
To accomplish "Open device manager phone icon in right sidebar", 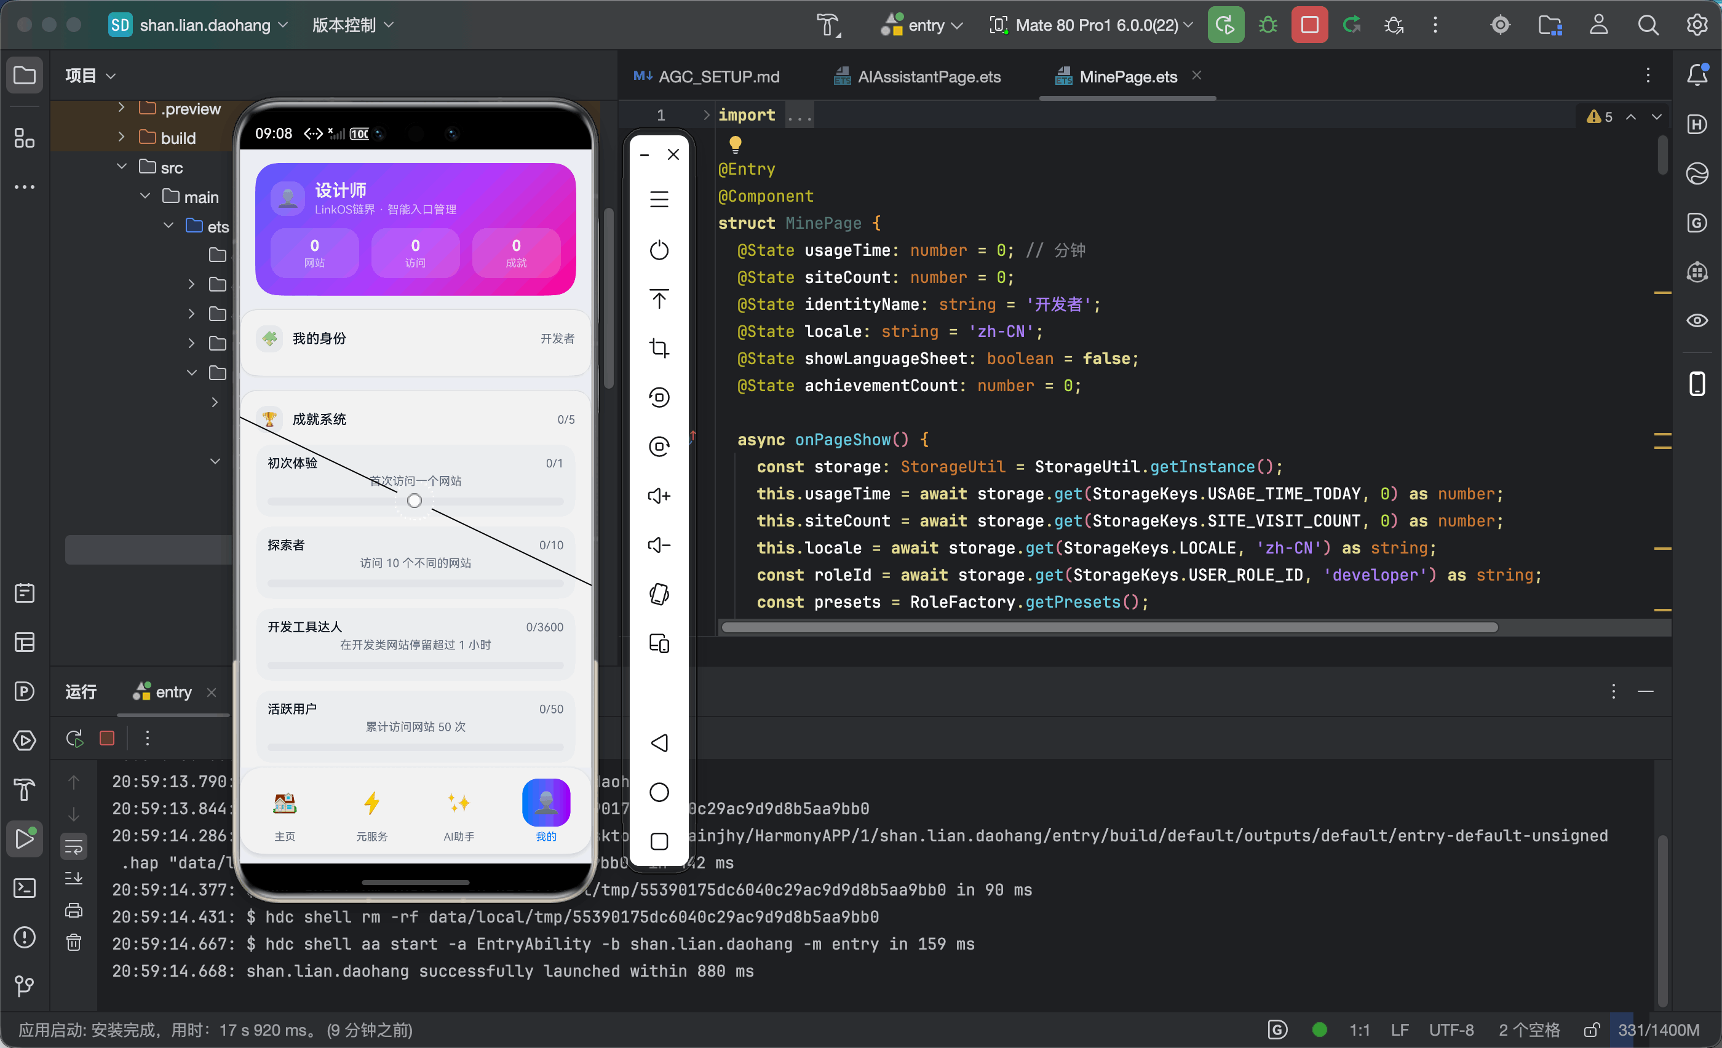I will (1697, 384).
